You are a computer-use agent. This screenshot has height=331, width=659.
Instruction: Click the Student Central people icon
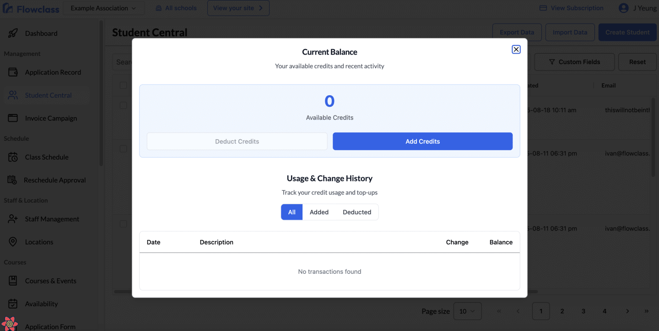click(x=13, y=95)
